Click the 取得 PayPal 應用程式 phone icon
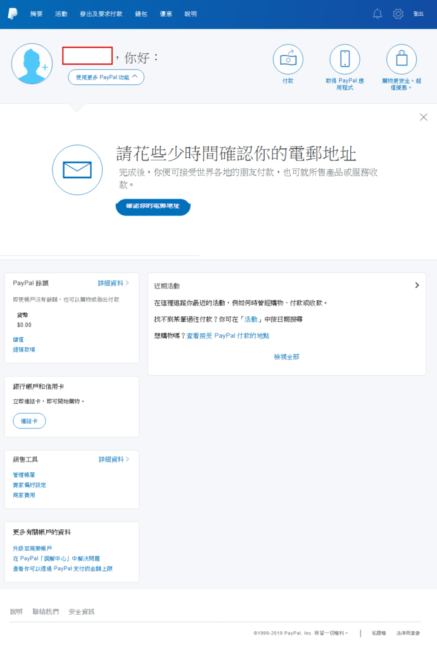Viewport: 437px width, 649px height. pyautogui.click(x=345, y=60)
